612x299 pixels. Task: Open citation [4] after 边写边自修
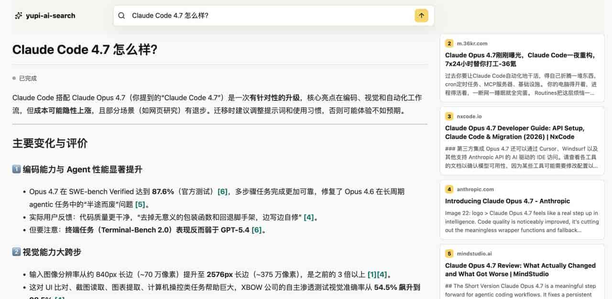pos(309,217)
